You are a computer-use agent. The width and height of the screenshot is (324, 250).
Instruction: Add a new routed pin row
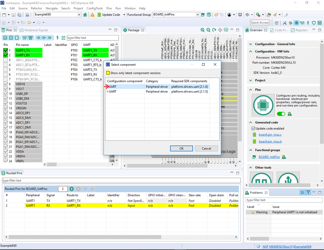click(x=71, y=189)
